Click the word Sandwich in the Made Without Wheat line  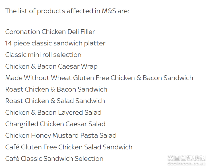pyautogui.click(x=178, y=78)
